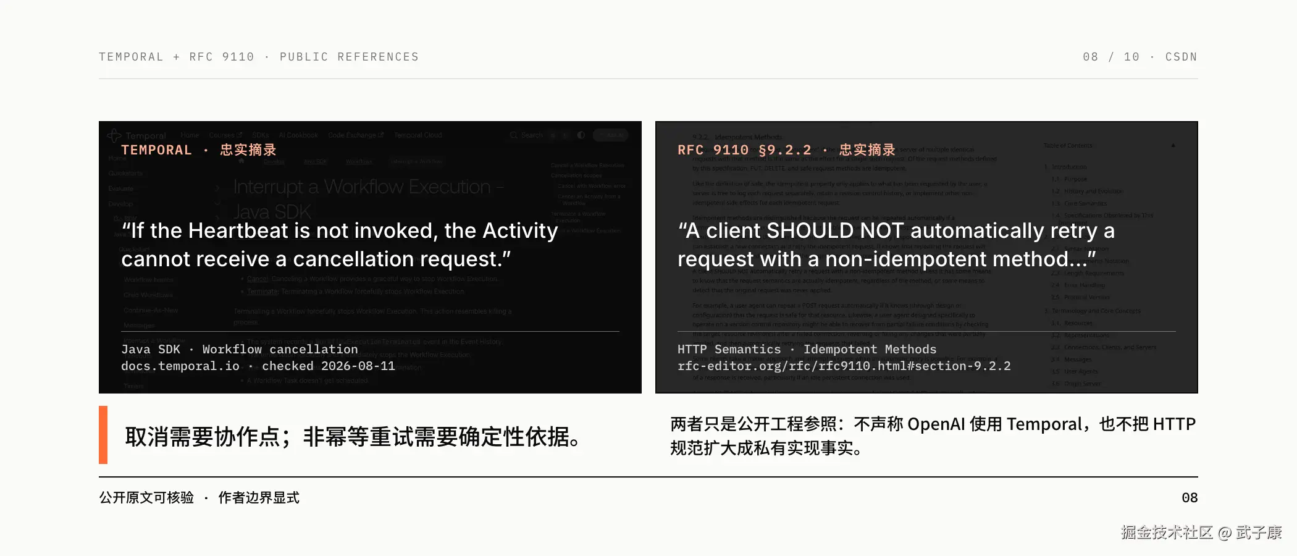The height and width of the screenshot is (556, 1297).
Task: Open Courses in the Temporal top navigation
Action: click(225, 135)
